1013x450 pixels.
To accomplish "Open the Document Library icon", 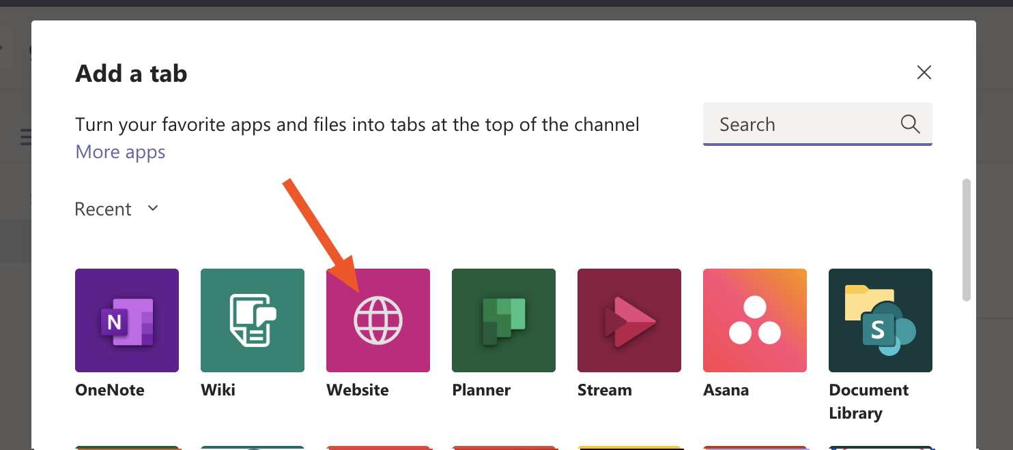I will [x=881, y=320].
